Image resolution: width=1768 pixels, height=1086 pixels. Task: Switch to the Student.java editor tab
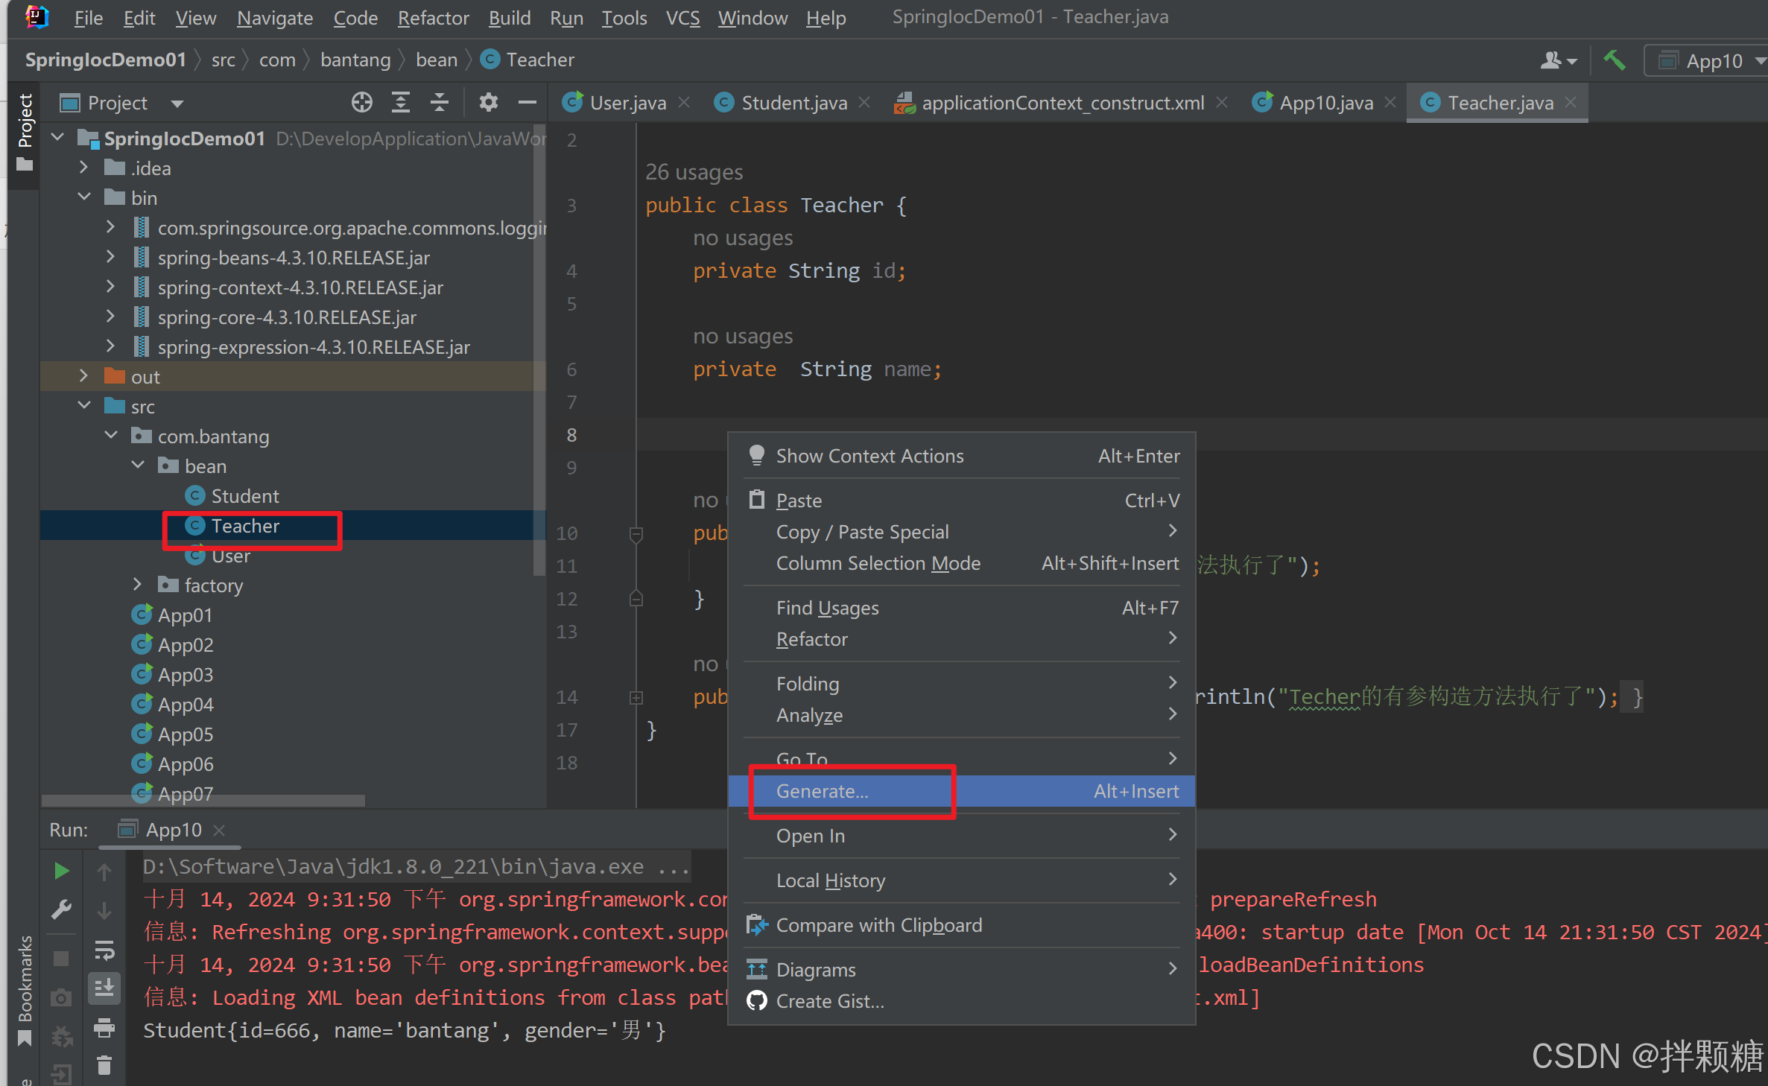pos(793,103)
